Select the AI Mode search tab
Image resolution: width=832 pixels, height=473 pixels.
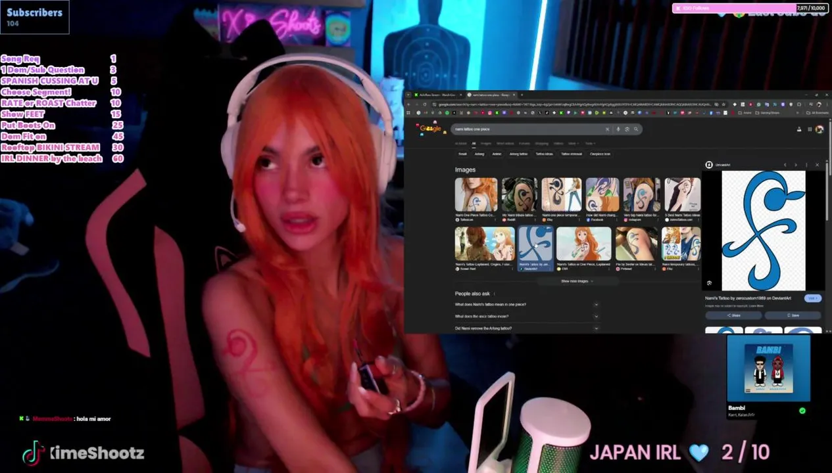click(x=461, y=143)
